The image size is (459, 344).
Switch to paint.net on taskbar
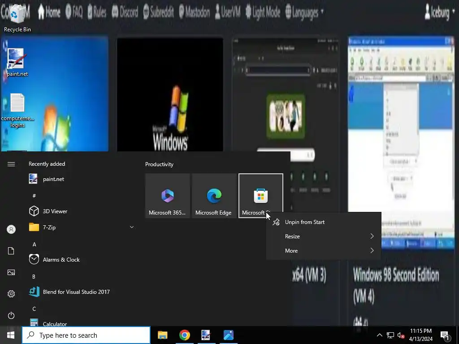[x=206, y=335]
